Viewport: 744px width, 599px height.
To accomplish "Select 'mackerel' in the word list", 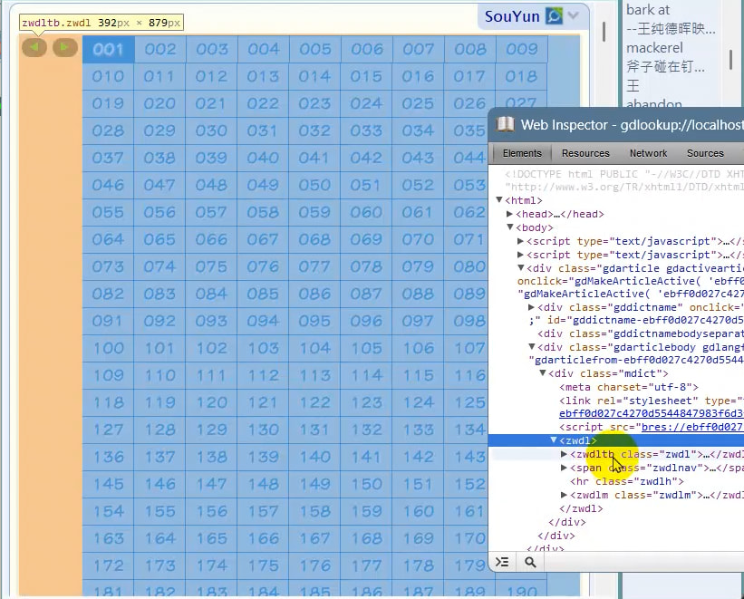I will (654, 47).
